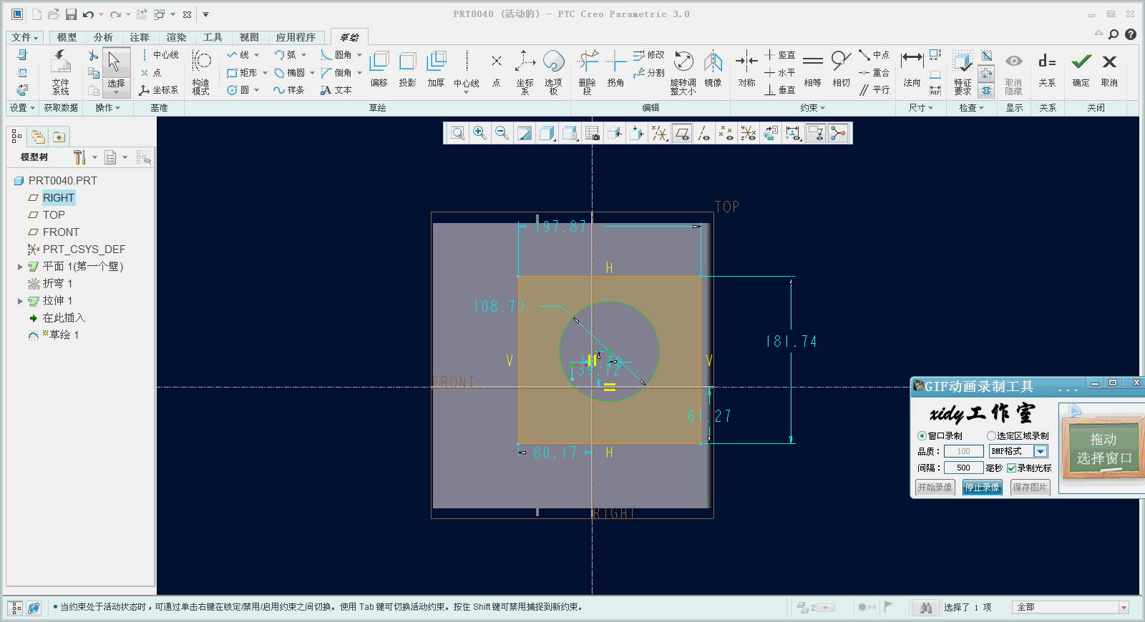Open 文件系统 (File System) import tool
Viewport: 1145px width, 622px height.
click(x=61, y=71)
